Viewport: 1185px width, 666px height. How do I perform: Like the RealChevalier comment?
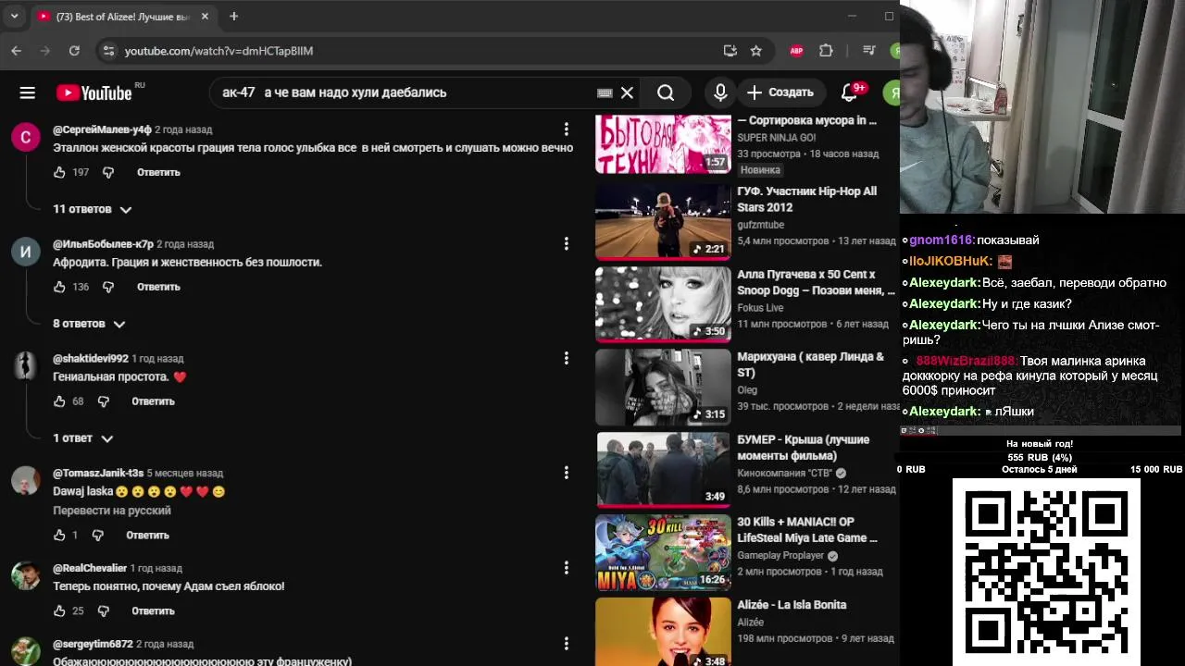59,610
